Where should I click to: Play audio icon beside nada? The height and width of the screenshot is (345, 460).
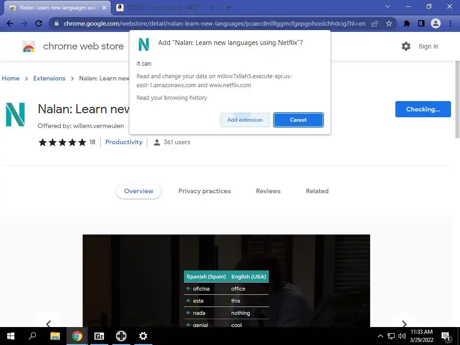[188, 313]
